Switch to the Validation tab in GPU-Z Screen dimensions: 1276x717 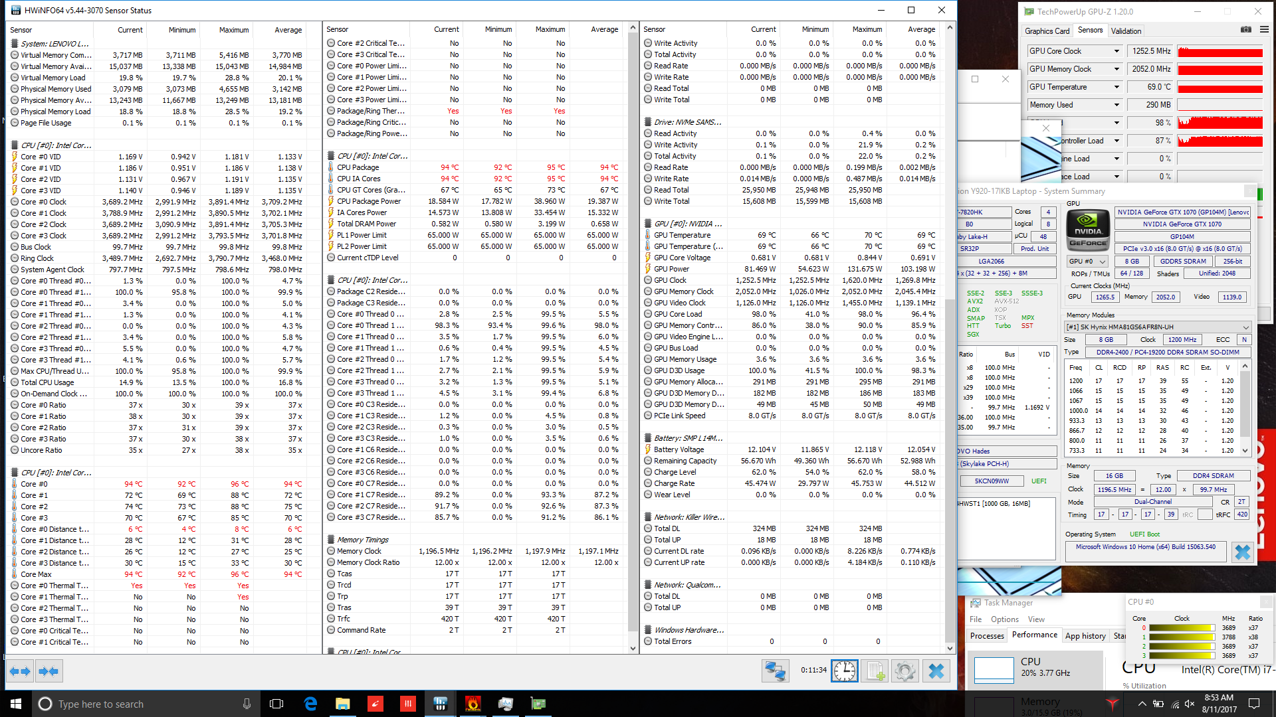coord(1126,31)
